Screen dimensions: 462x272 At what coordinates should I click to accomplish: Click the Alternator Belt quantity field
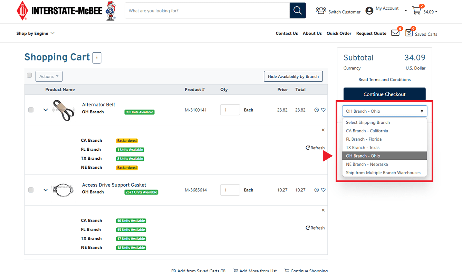click(x=230, y=110)
